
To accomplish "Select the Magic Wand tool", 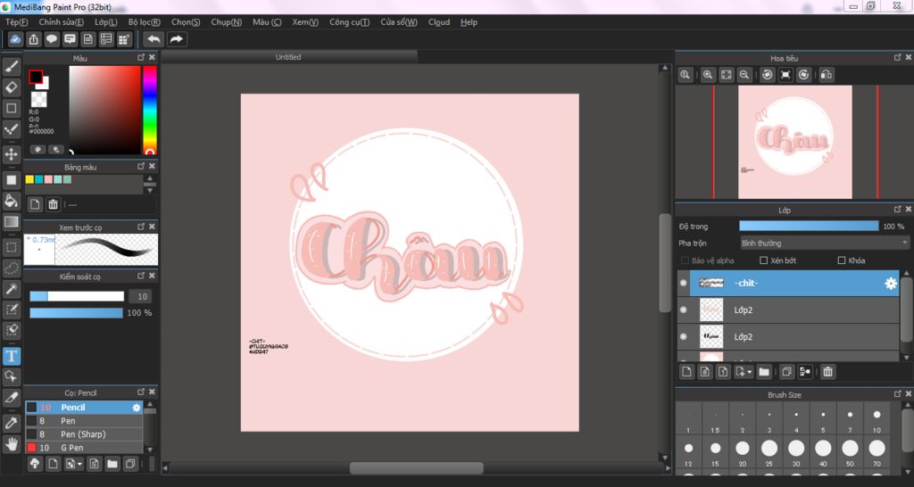I will coord(11,289).
